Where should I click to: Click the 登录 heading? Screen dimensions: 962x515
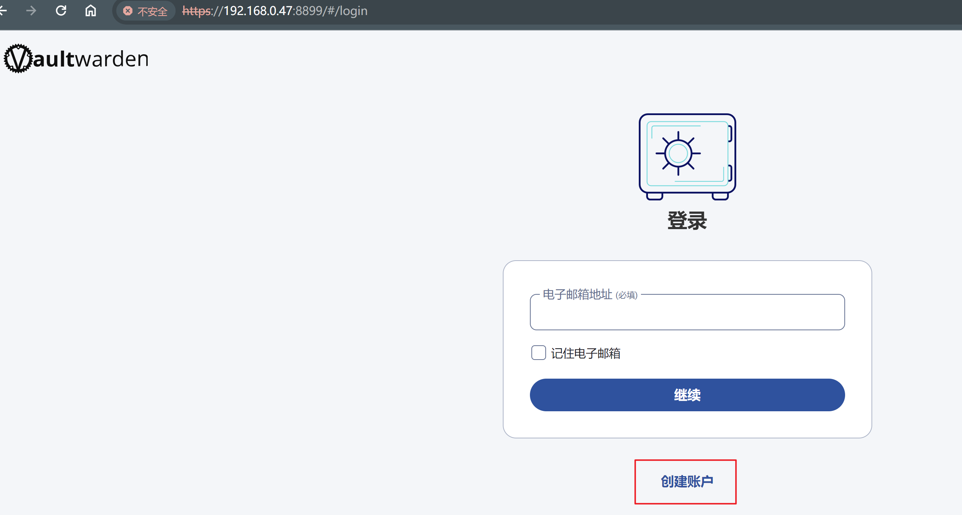coord(687,220)
